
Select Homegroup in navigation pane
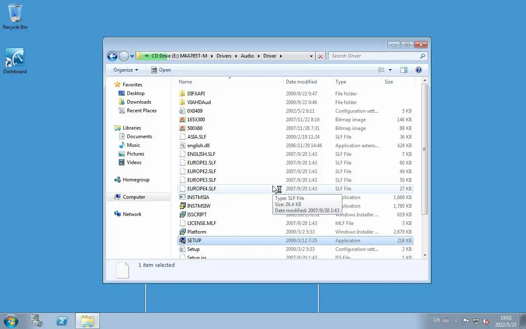[x=136, y=180]
